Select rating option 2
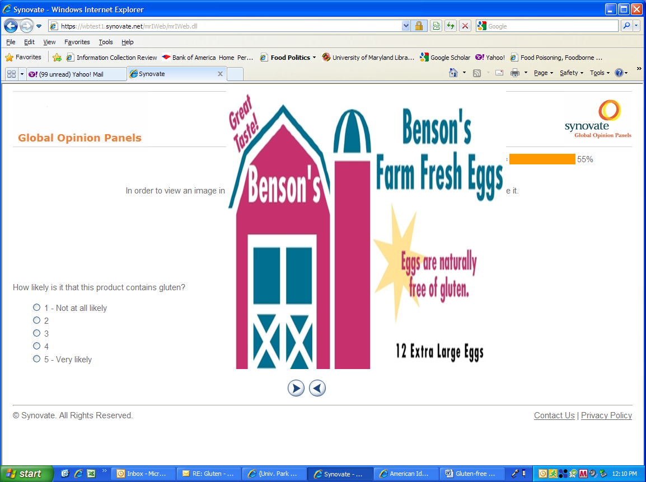646x482 pixels. [x=37, y=320]
